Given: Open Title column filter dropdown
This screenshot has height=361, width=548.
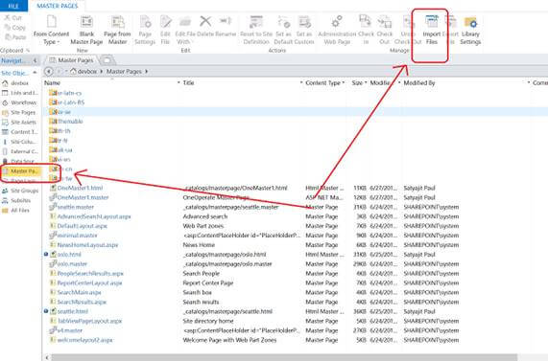Looking at the screenshot, I should 301,82.
